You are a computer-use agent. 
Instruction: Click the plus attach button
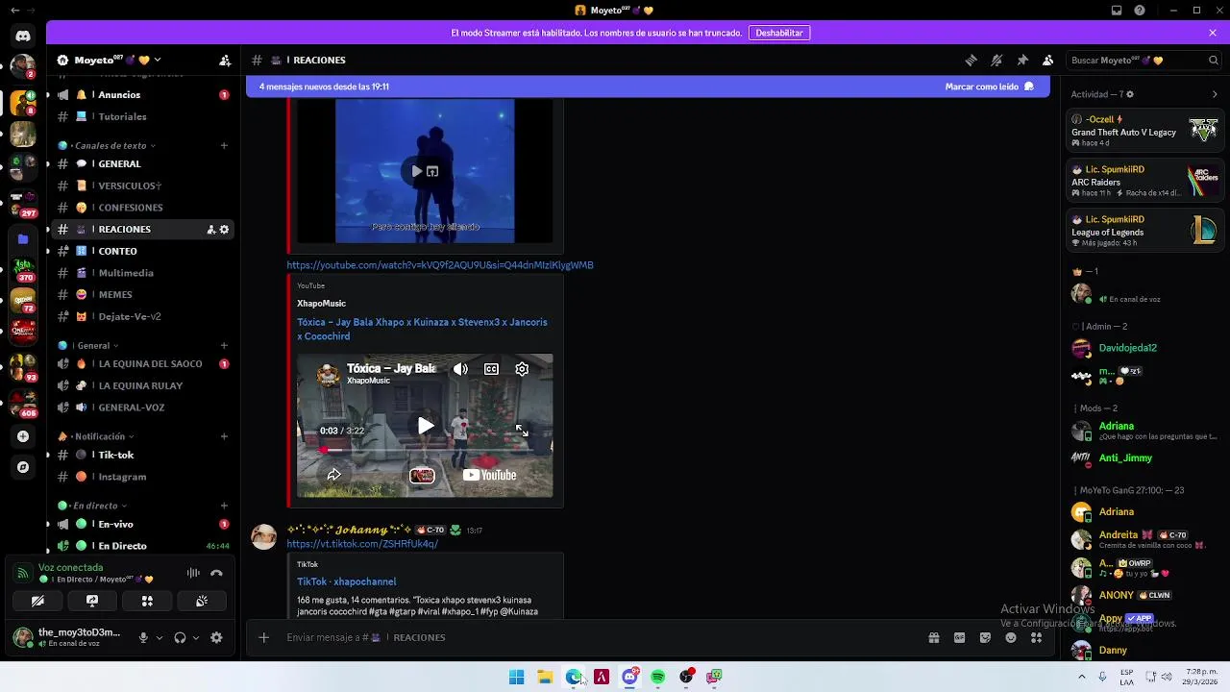pos(263,637)
